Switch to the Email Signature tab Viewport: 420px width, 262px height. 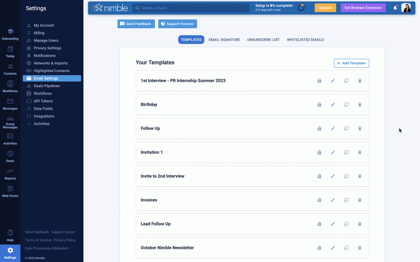tap(224, 40)
